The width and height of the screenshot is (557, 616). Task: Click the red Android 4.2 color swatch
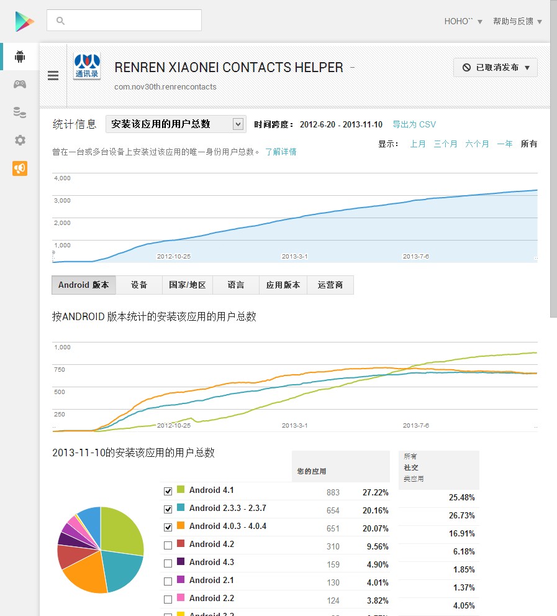point(181,543)
